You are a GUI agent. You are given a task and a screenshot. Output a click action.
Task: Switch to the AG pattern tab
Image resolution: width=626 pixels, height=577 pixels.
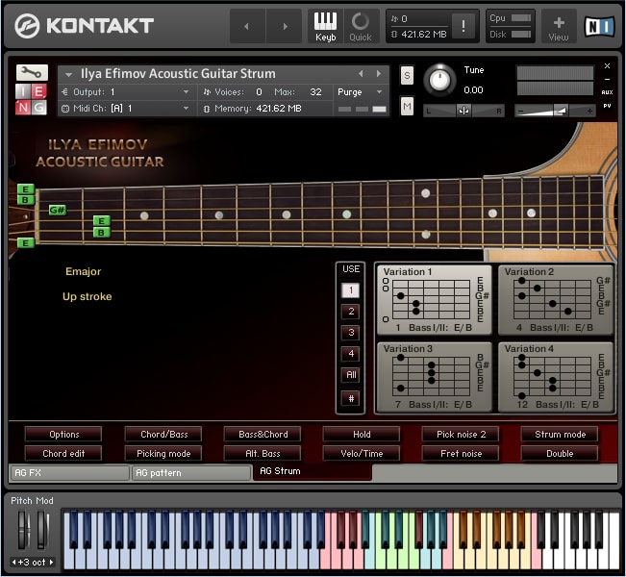coord(191,473)
